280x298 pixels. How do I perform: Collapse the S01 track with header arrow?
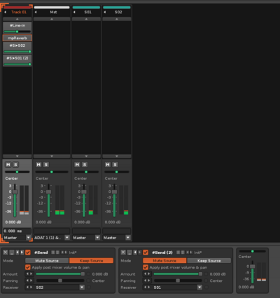pyautogui.click(x=74, y=12)
